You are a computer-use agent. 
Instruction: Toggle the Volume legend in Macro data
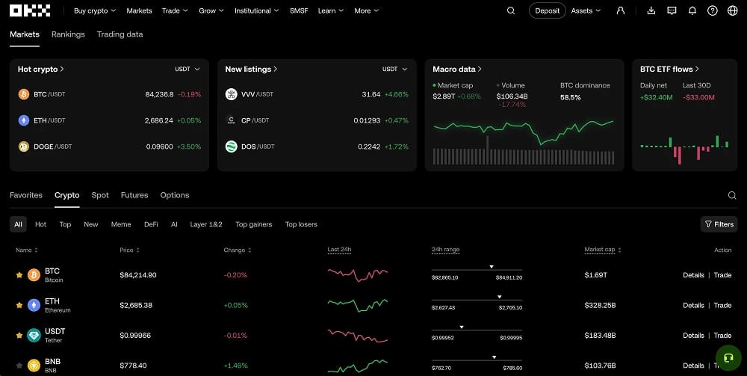pos(510,85)
